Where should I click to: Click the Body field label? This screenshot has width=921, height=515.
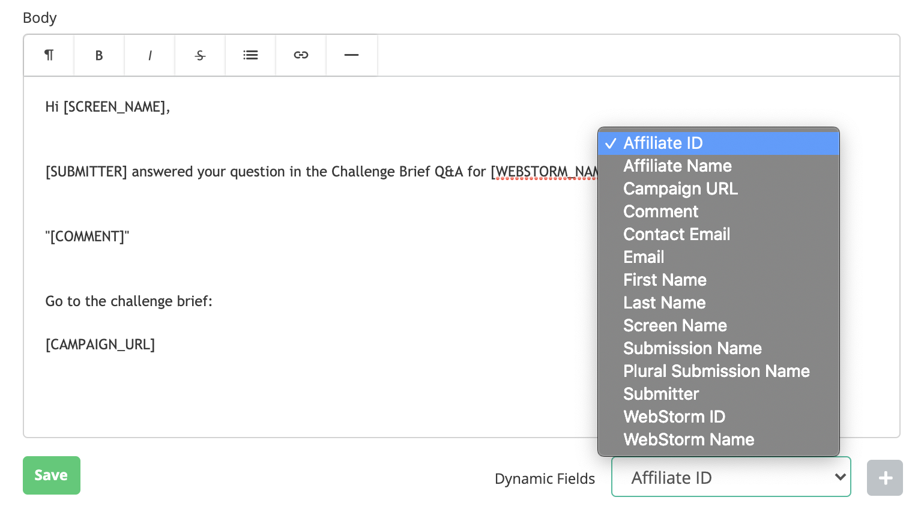point(40,18)
